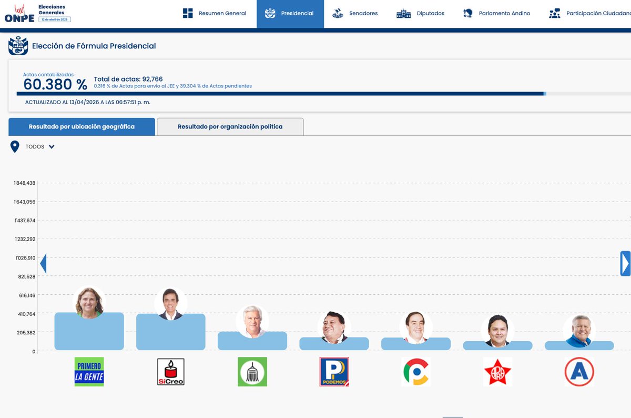Viewport: 631px width, 418px height.
Task: Click the Podemos candidate photo
Action: 334,327
